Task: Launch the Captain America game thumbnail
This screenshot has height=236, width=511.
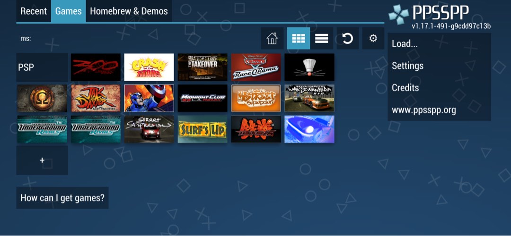Action: [149, 98]
